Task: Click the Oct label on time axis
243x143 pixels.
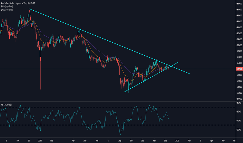Action: tap(142, 141)
